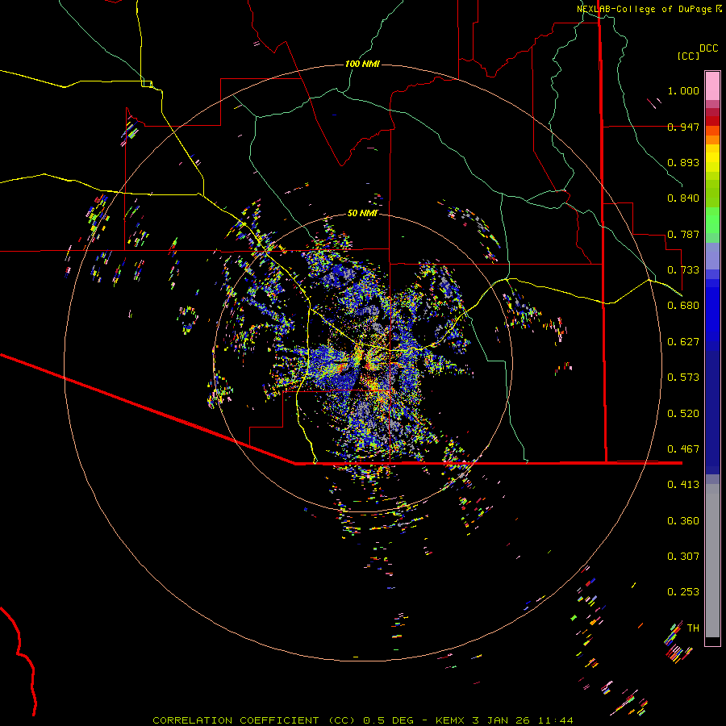Click the 0.253 legend value

(683, 592)
